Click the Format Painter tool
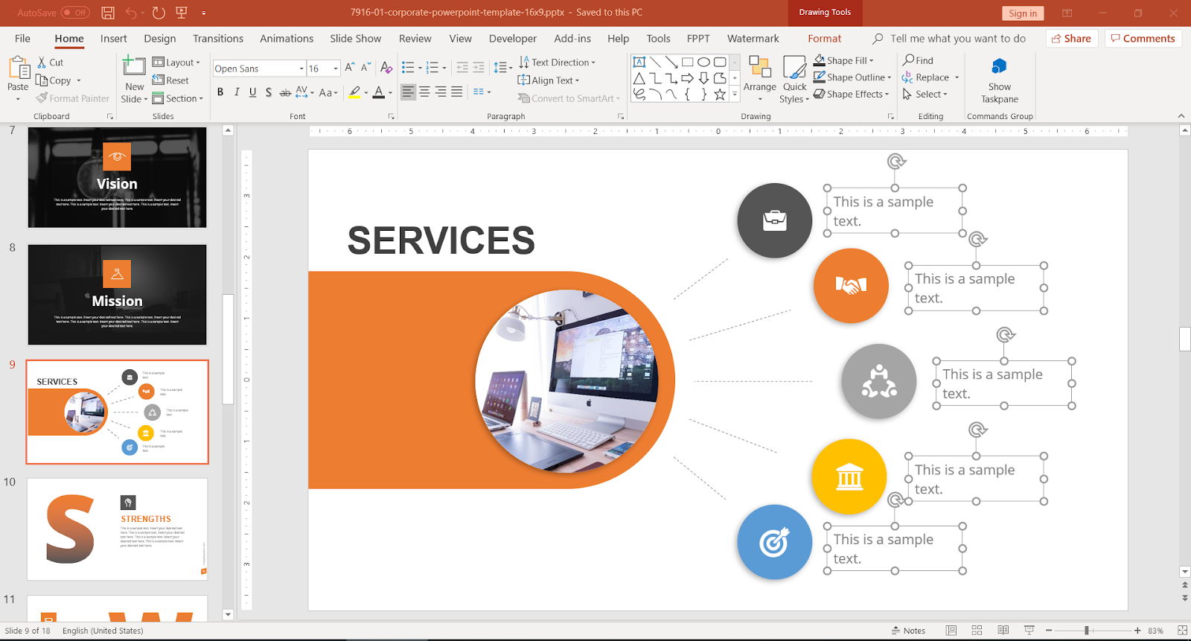Viewport: 1191px width, 641px height. (73, 98)
